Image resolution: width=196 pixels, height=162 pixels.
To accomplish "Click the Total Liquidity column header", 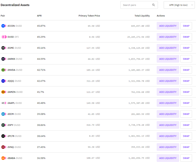I will [x=142, y=16].
